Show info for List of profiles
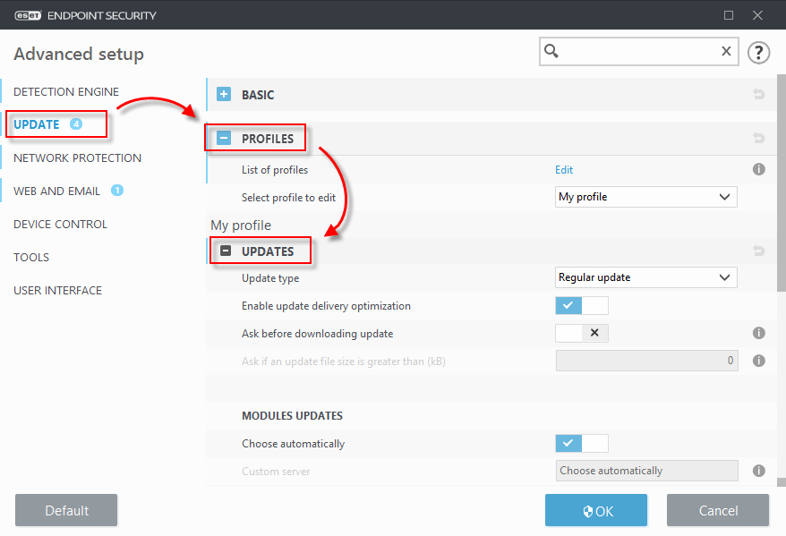The image size is (786, 536). (x=758, y=169)
